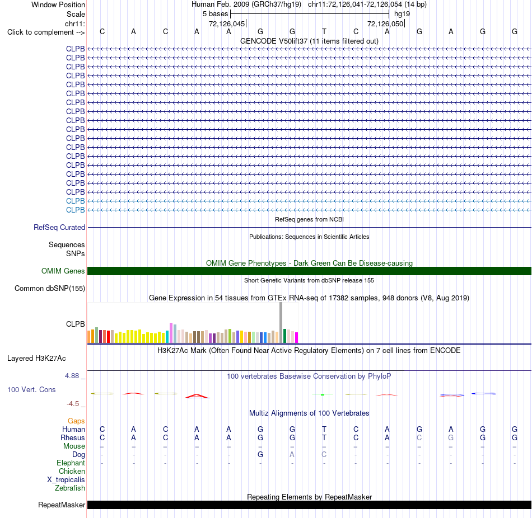Click the Gaps row label
The width and height of the screenshot is (532, 518).
click(76, 421)
